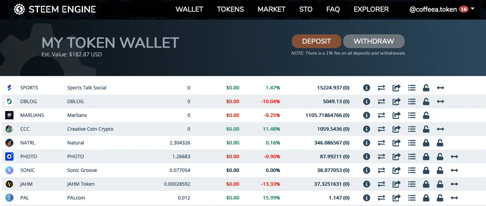Click the red 16 notification badge

click(464, 9)
